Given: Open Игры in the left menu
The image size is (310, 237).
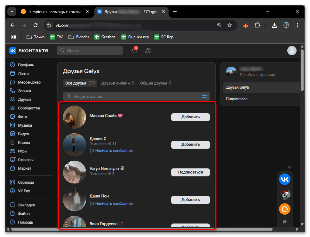Looking at the screenshot, I should 19,151.
